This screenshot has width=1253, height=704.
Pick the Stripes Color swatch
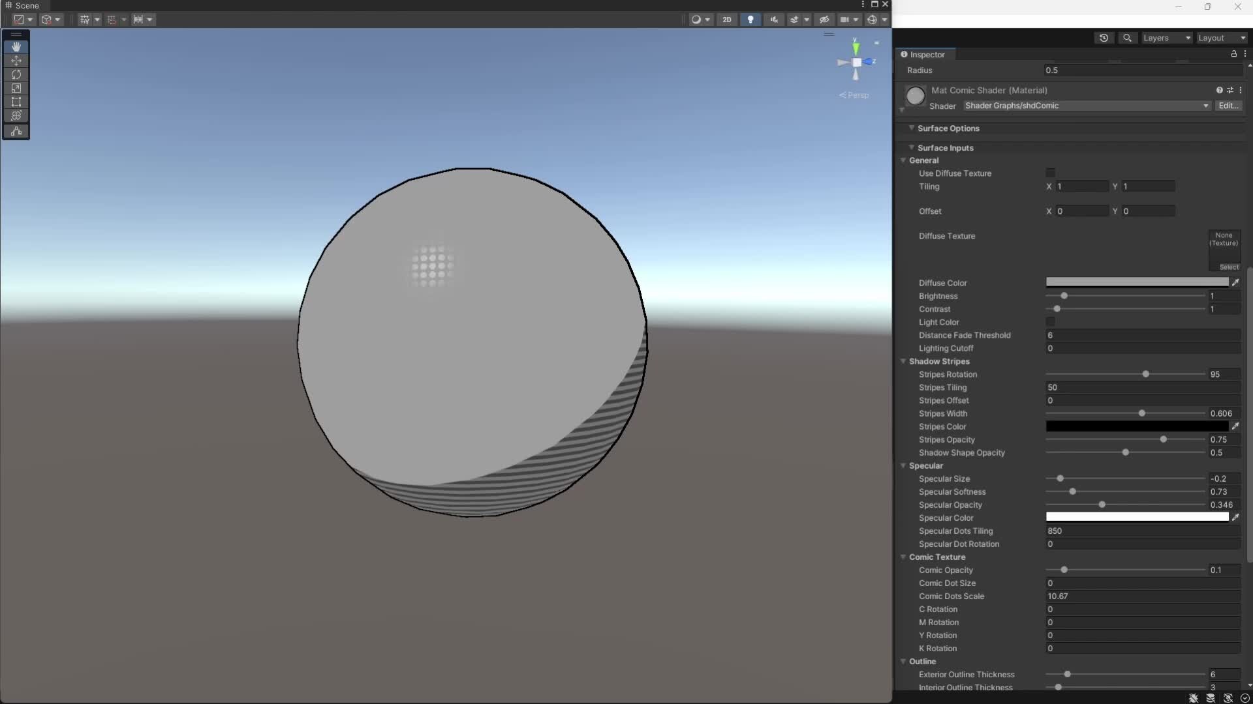point(1136,426)
